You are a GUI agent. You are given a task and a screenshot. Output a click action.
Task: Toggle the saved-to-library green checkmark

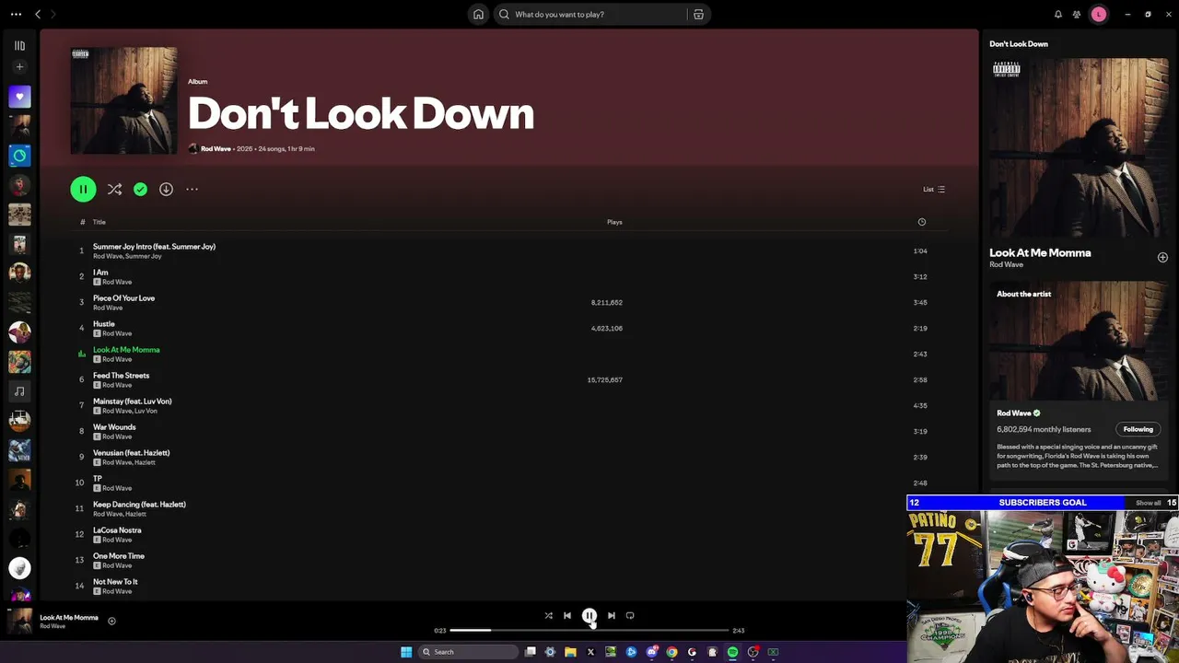click(x=140, y=189)
